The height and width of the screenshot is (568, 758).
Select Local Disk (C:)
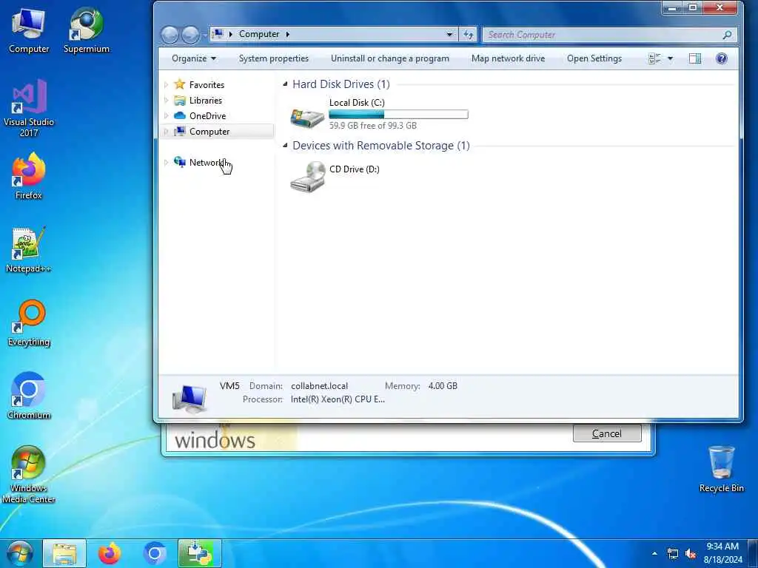pyautogui.click(x=378, y=114)
